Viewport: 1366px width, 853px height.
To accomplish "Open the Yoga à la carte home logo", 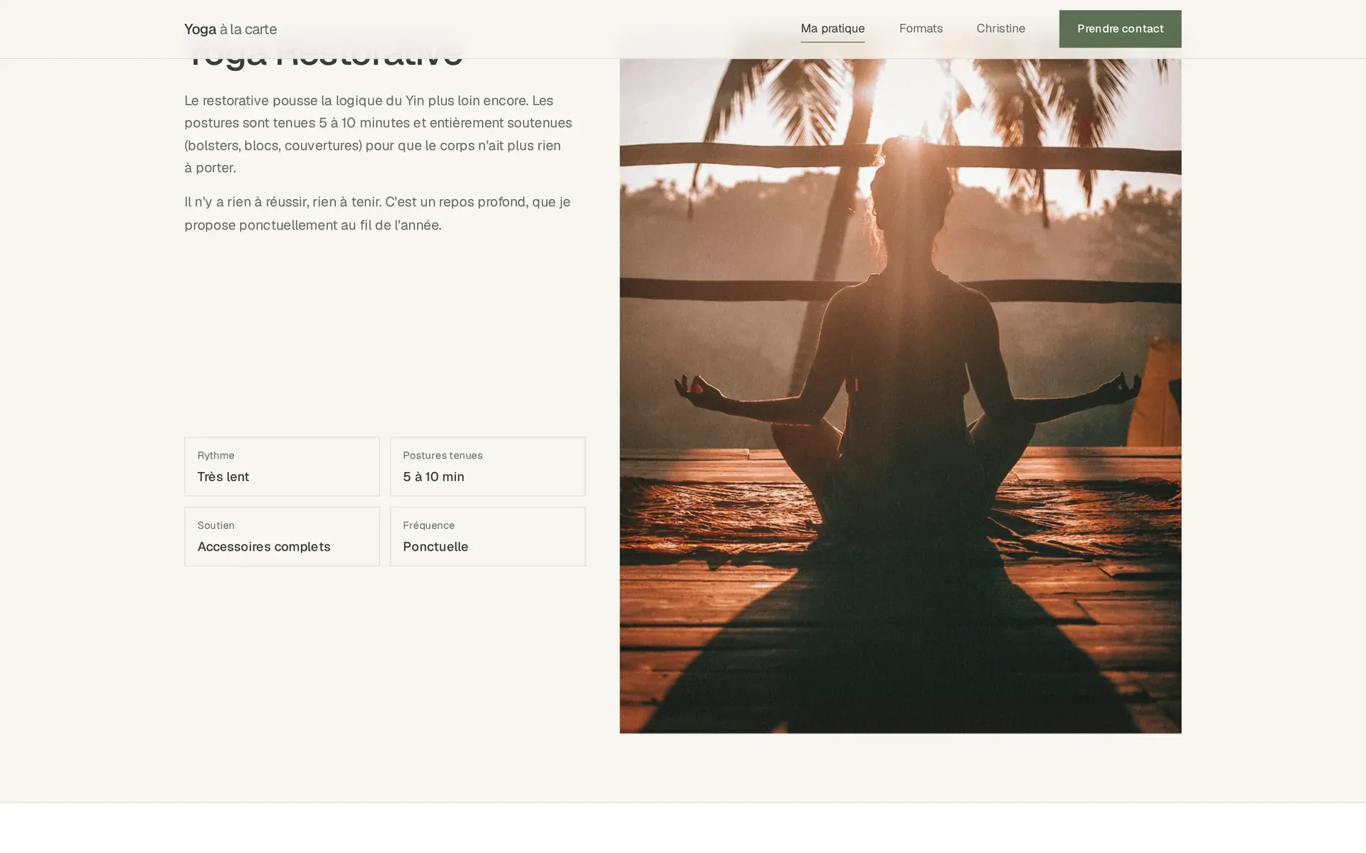I will point(231,29).
